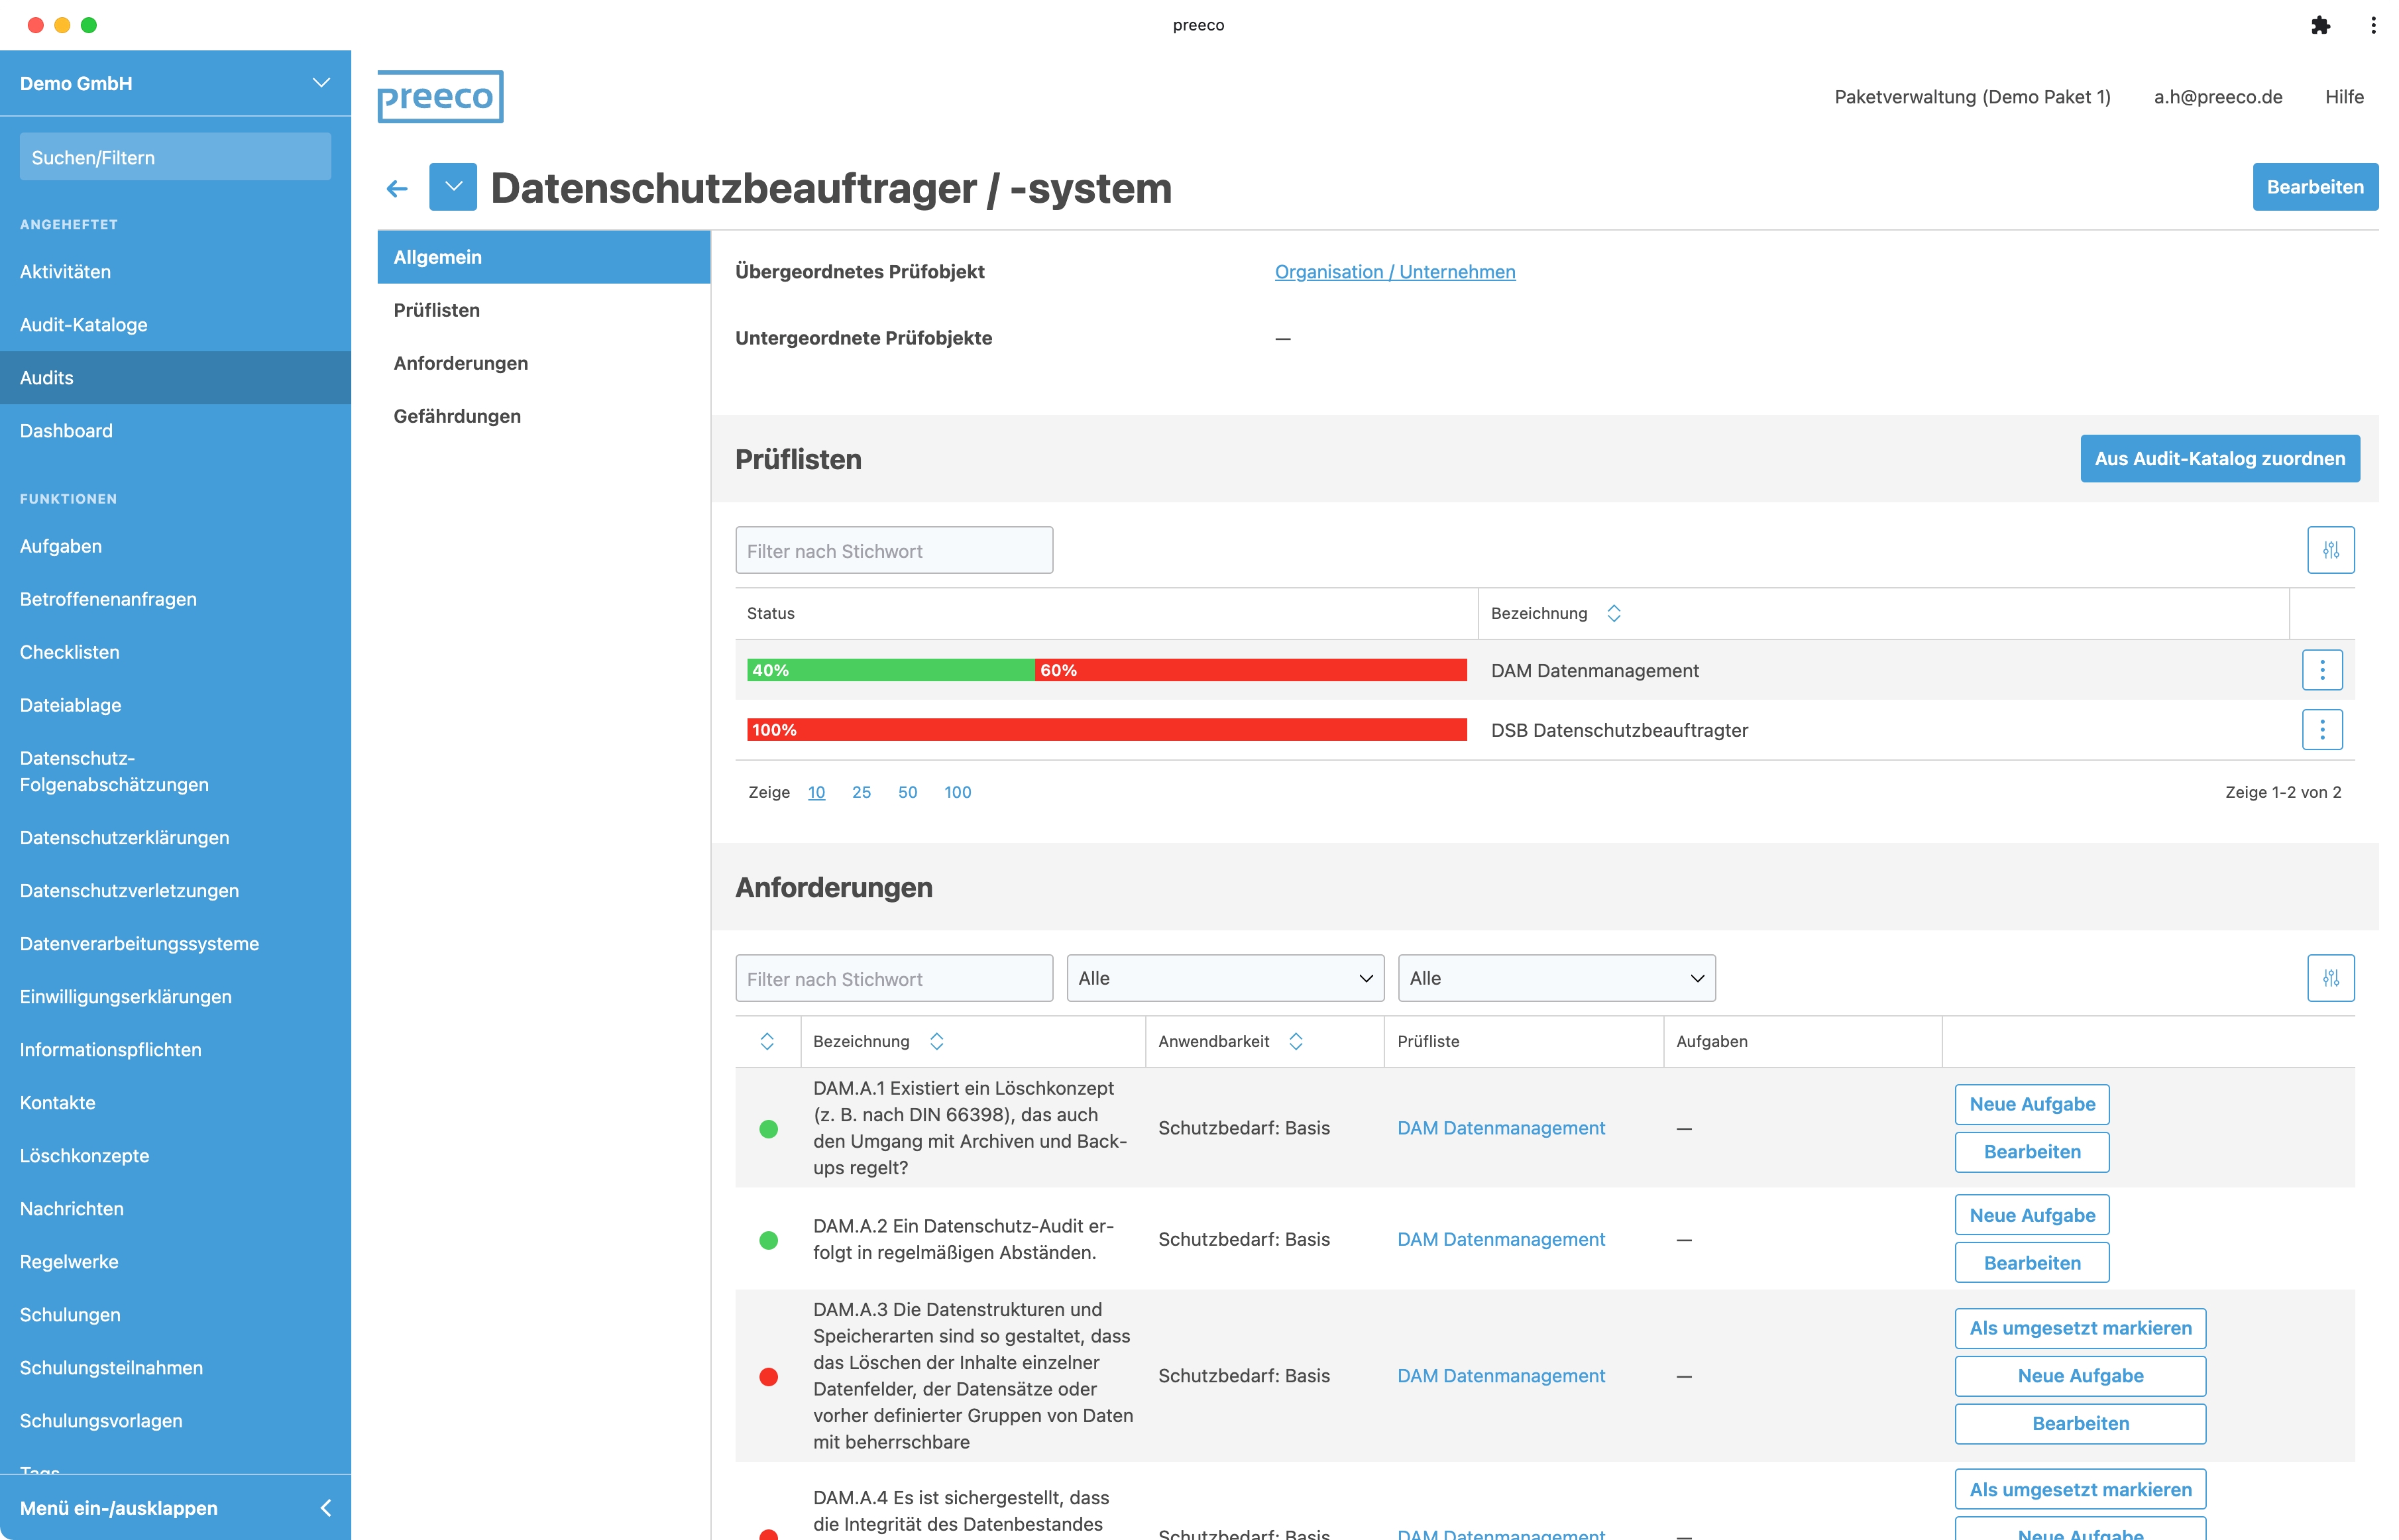Screen dimensions: 2399x1540
Task: Open Audit-Kataloge in the sidebar
Action: pos(84,325)
